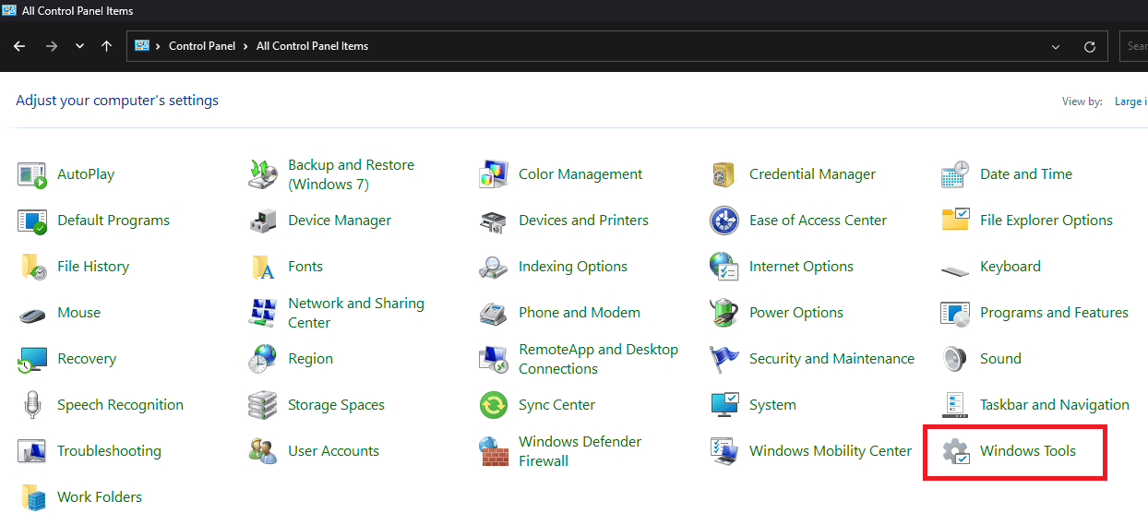The width and height of the screenshot is (1148, 525).
Task: Click the System link
Action: (772, 405)
